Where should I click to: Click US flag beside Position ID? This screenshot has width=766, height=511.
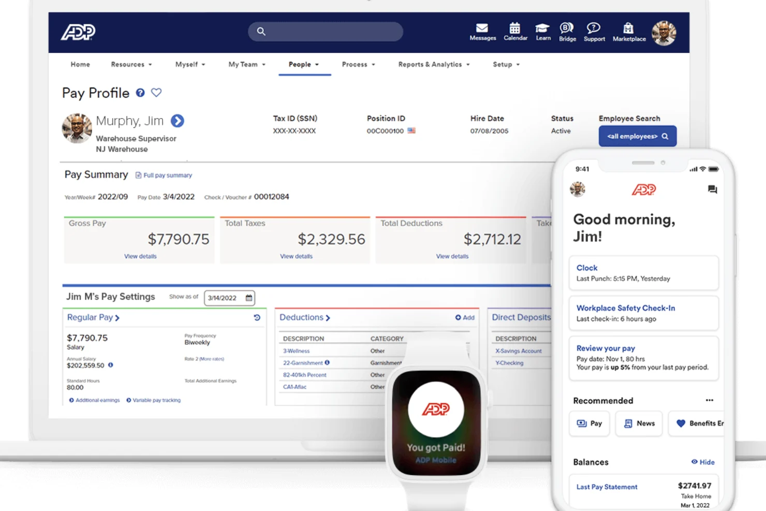click(x=411, y=131)
